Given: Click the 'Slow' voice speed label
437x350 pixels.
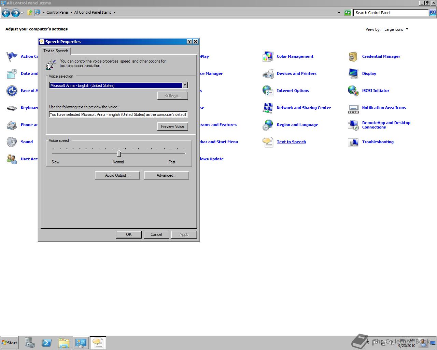Looking at the screenshot, I should 55,162.
